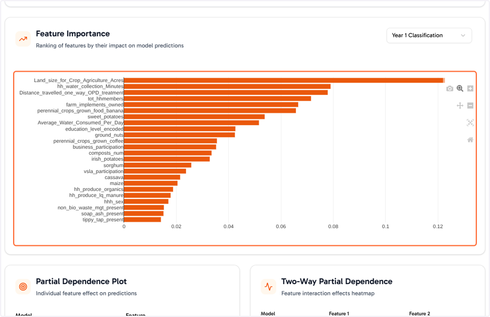Click the irish_potatoes label
490x317 pixels.
click(107, 159)
